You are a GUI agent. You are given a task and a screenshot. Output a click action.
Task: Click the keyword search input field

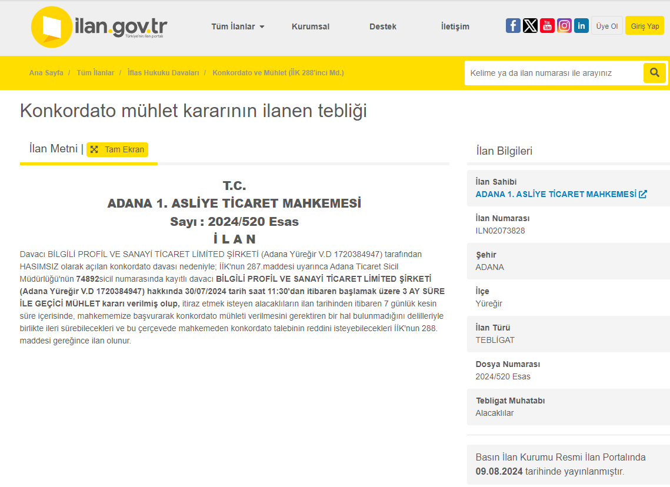553,73
